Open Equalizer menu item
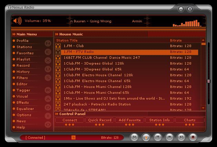Screen dimensions: 217x147 point(25,109)
